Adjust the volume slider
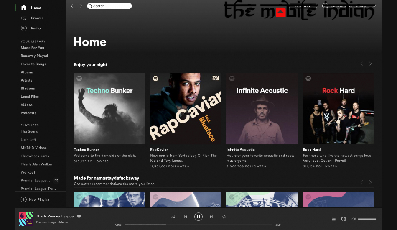 tap(367, 219)
